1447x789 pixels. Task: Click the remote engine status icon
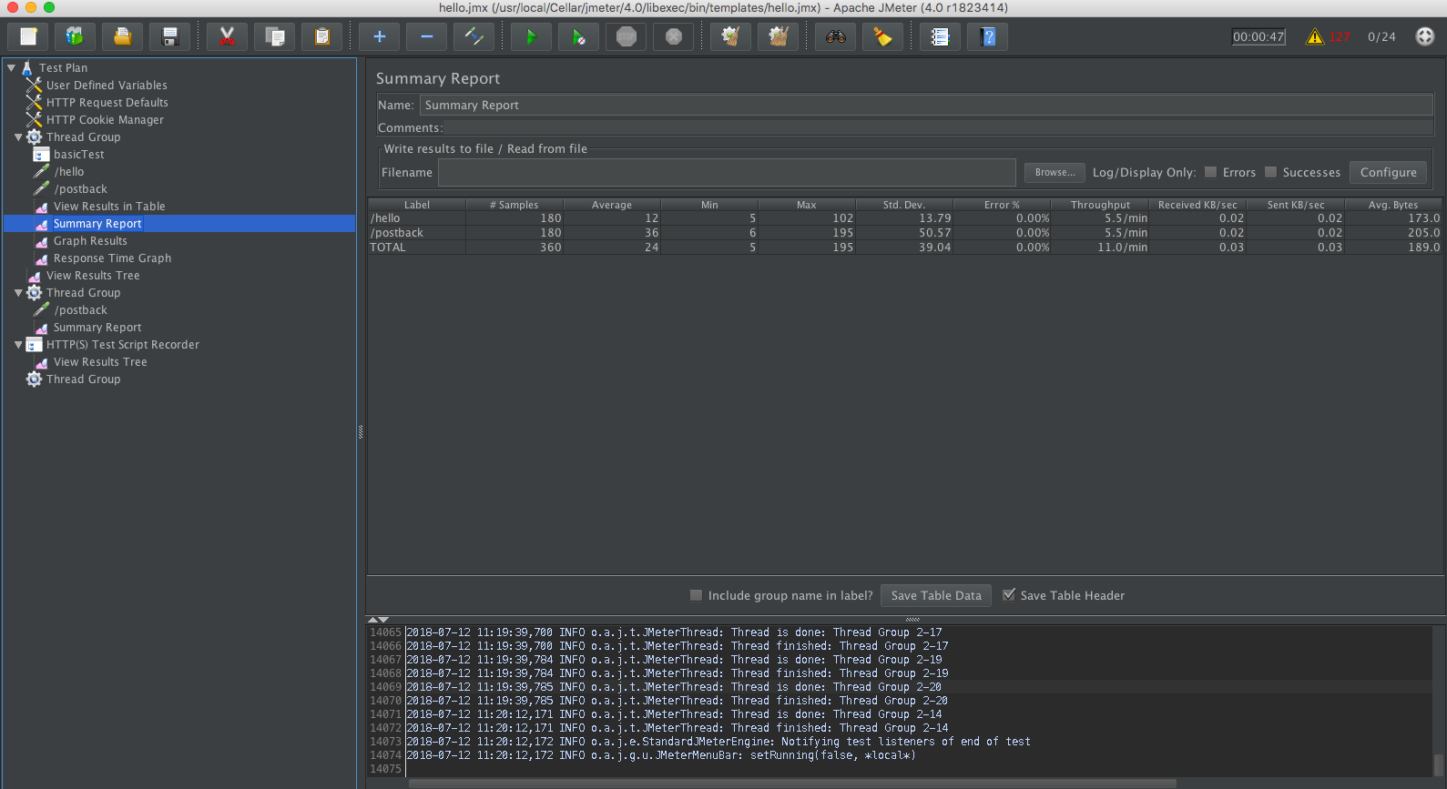click(x=1425, y=36)
